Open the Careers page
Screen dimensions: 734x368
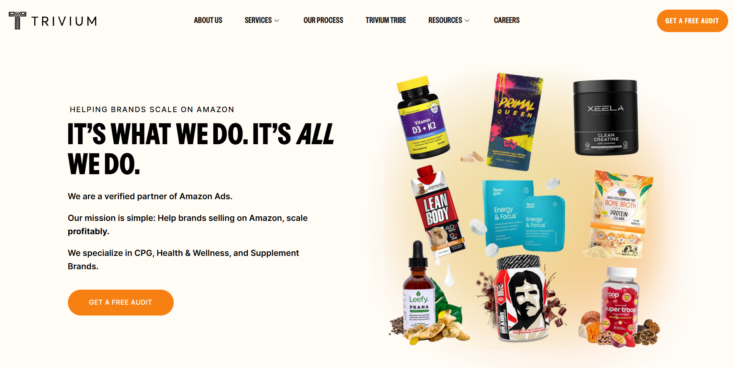click(x=507, y=20)
